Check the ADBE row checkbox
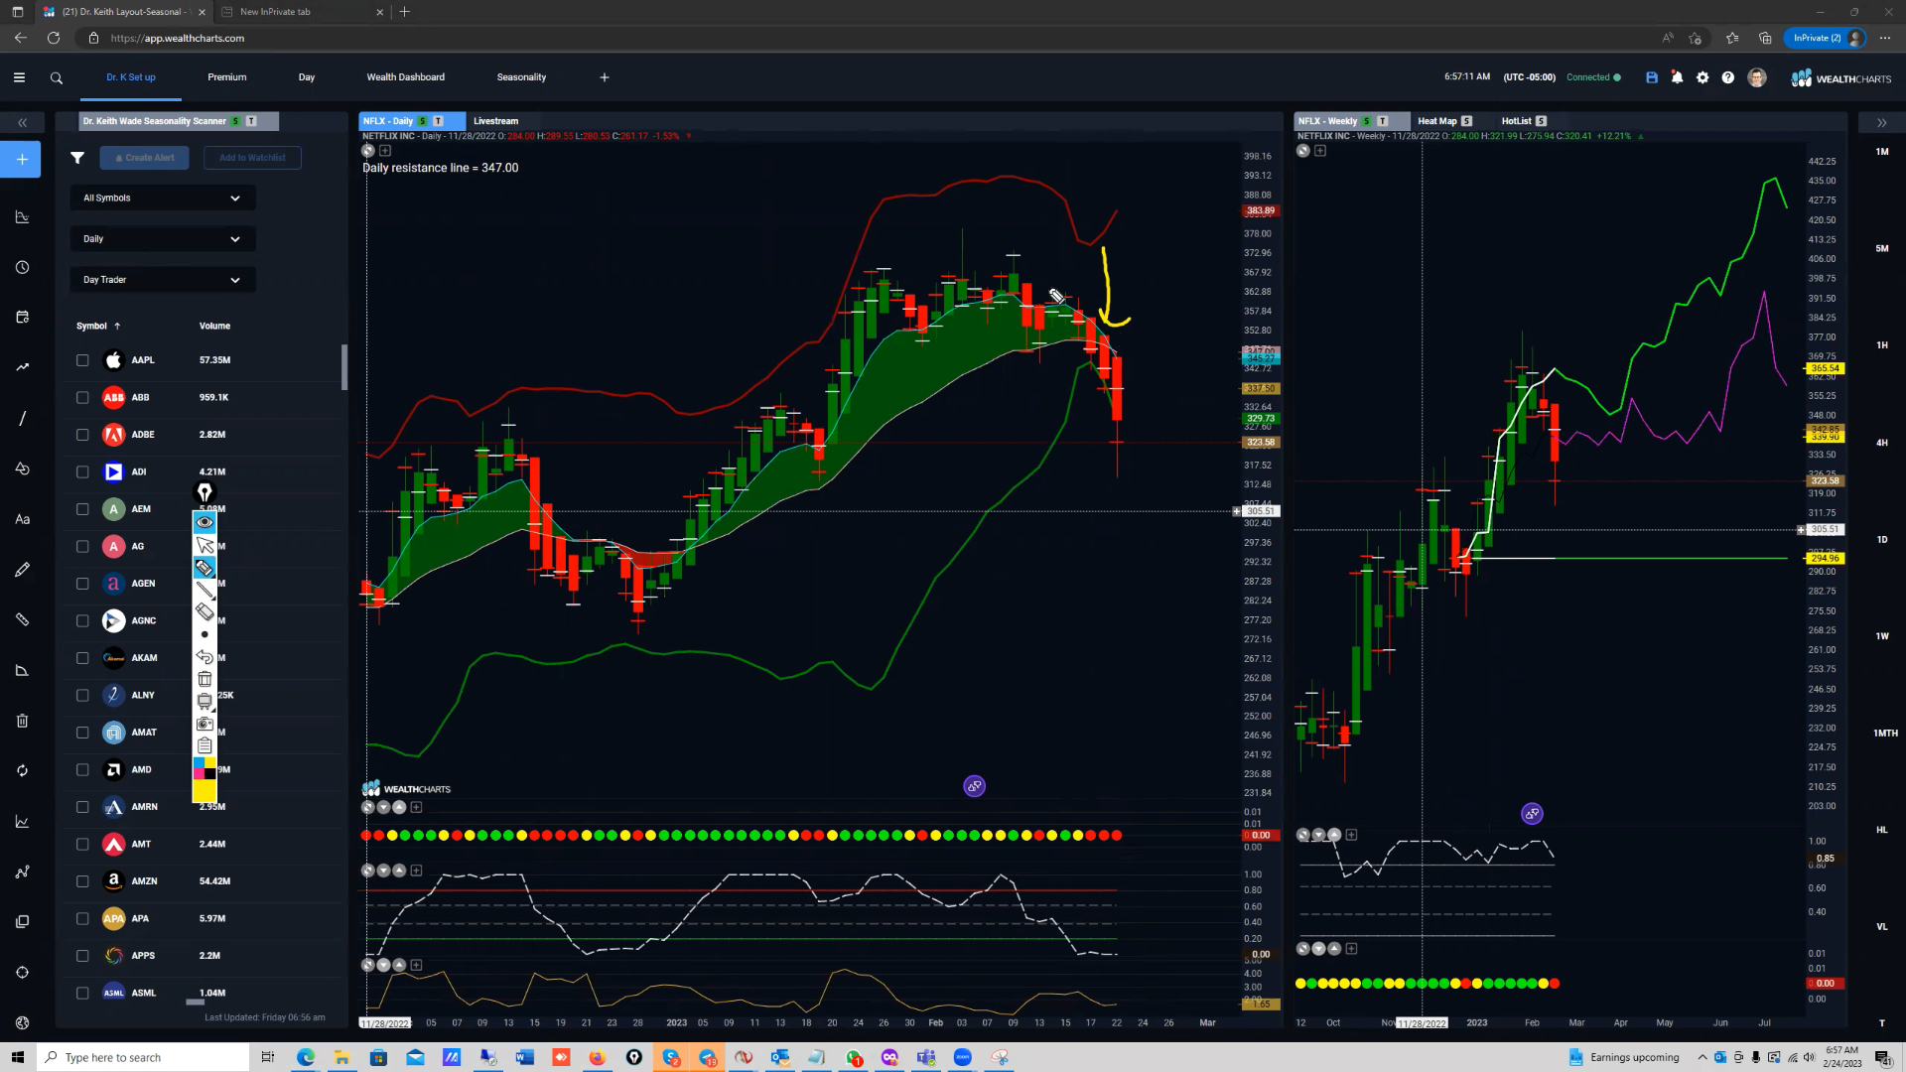1906x1072 pixels. pos(82,435)
